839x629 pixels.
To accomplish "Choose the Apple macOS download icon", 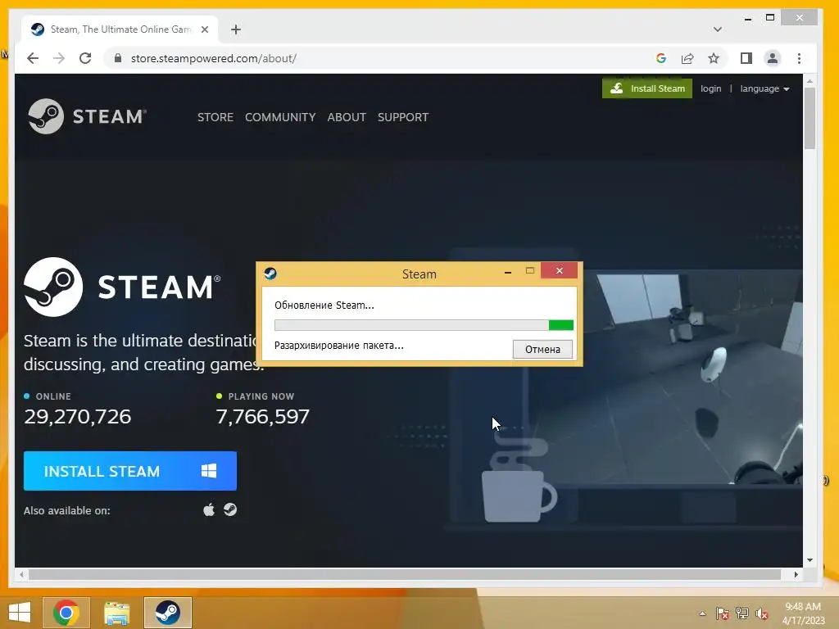I will tap(209, 509).
